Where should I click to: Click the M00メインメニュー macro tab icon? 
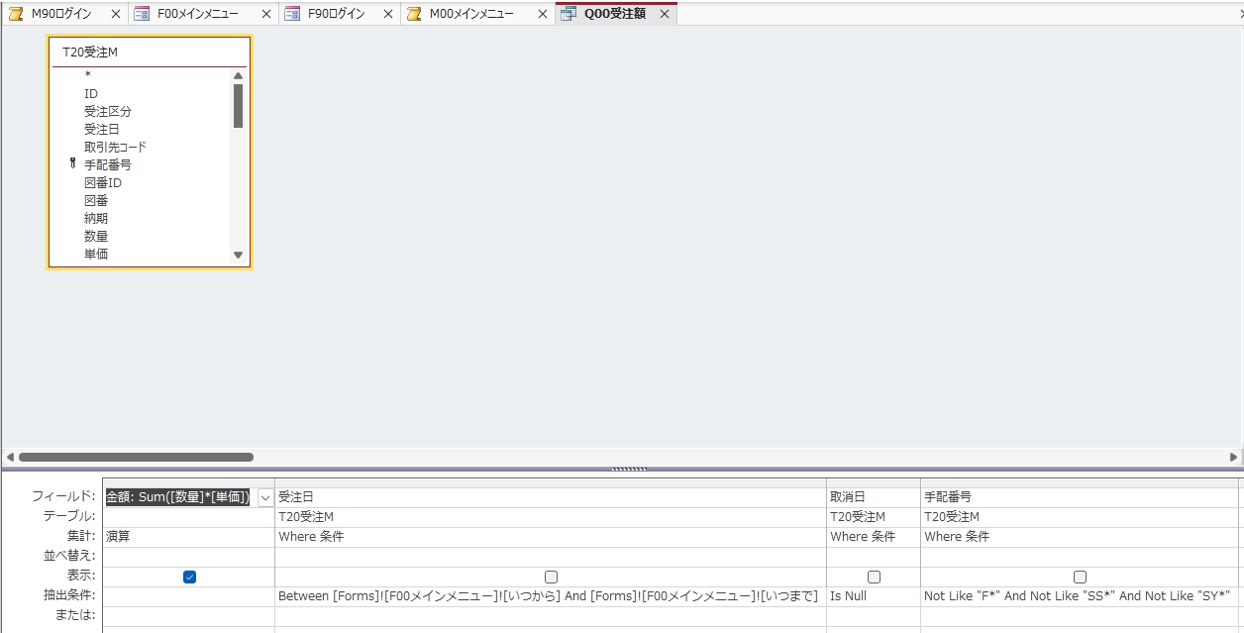point(414,14)
